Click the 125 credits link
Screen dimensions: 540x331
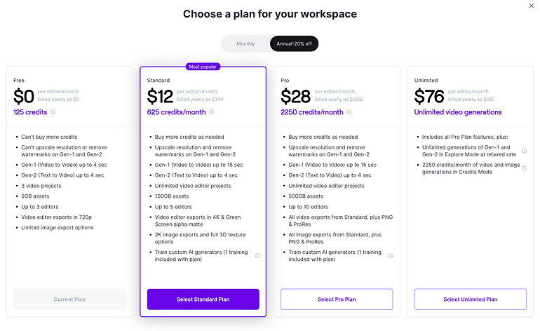tap(30, 112)
